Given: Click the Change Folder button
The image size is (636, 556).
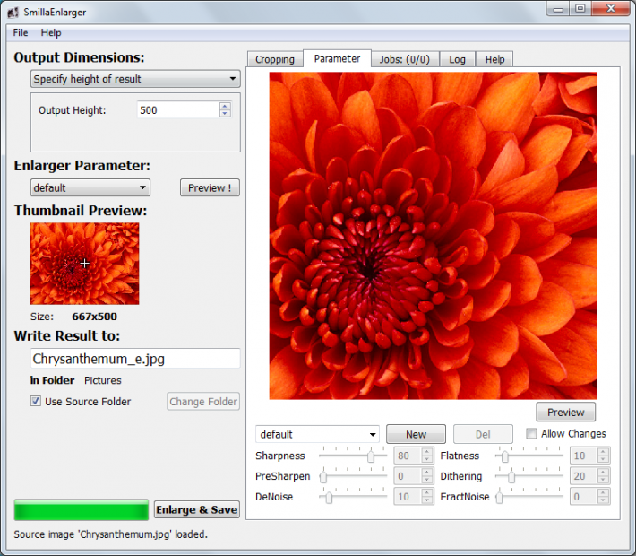Looking at the screenshot, I should tap(203, 401).
